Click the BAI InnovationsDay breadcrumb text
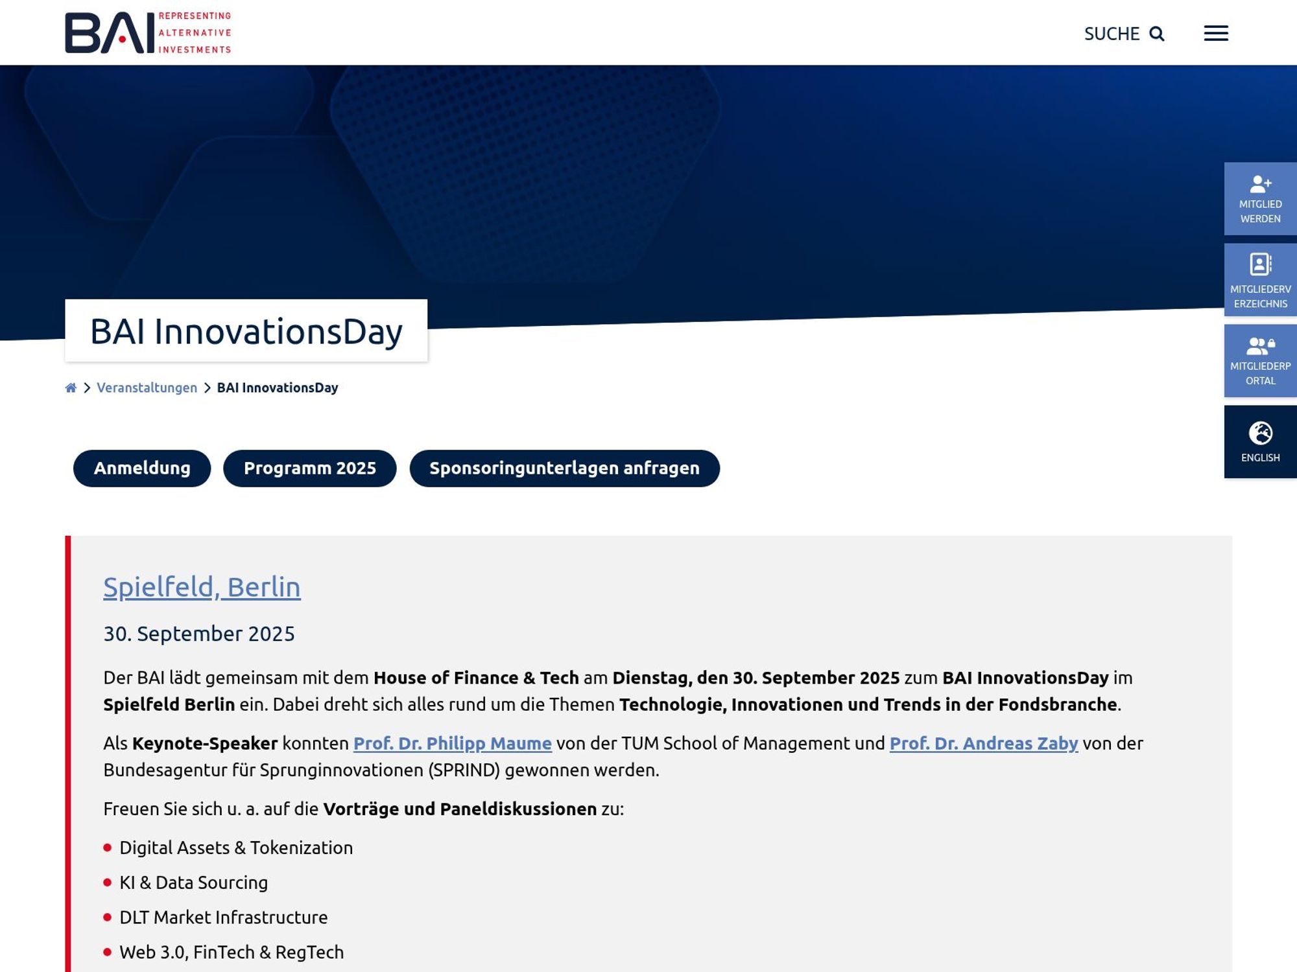Image resolution: width=1297 pixels, height=972 pixels. (x=278, y=388)
